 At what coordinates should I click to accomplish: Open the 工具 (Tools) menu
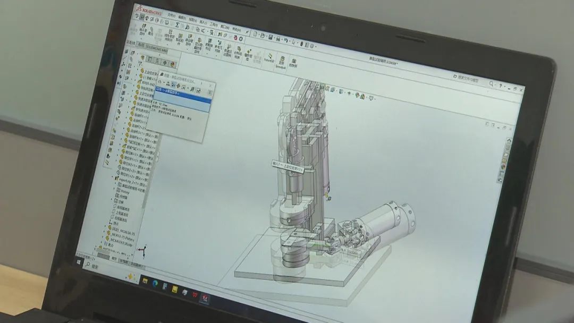click(213, 24)
